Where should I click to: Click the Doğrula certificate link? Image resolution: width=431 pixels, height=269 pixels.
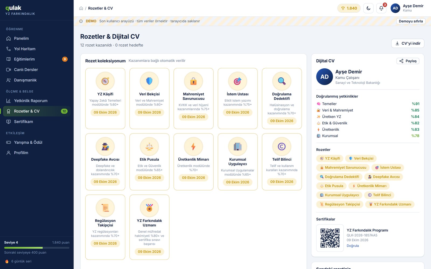[x=353, y=246]
